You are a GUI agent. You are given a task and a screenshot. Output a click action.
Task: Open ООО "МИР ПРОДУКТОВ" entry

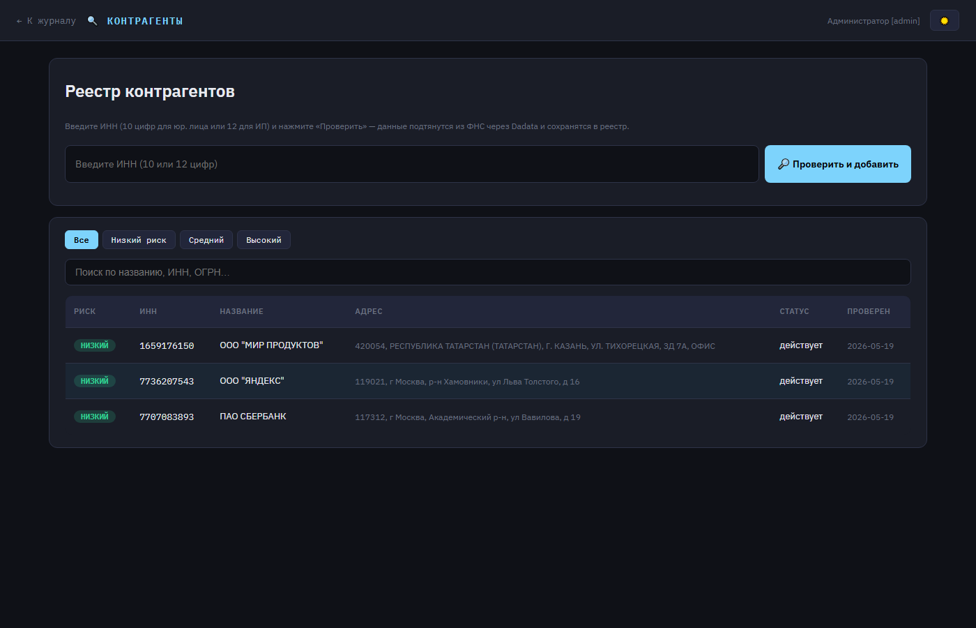coord(271,345)
